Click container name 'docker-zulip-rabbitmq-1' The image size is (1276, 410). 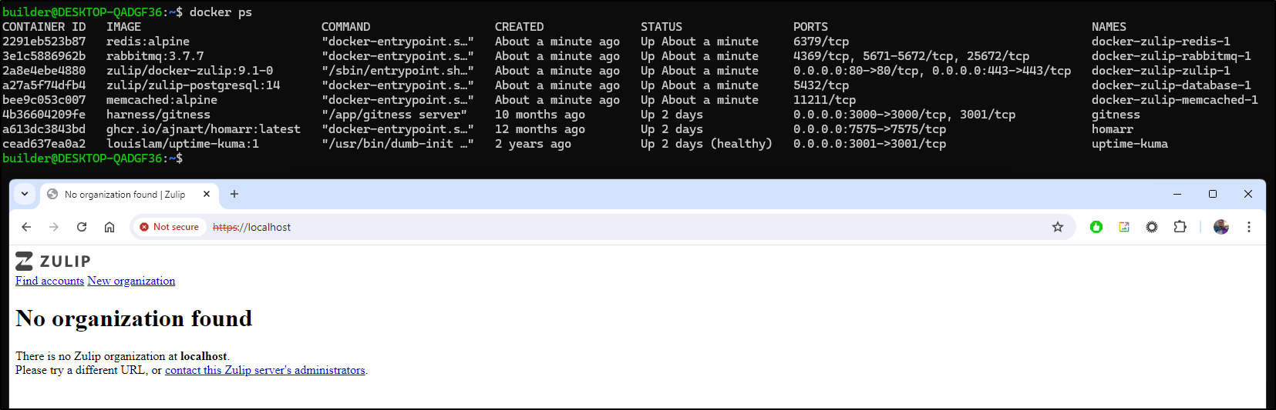pyautogui.click(x=1171, y=56)
